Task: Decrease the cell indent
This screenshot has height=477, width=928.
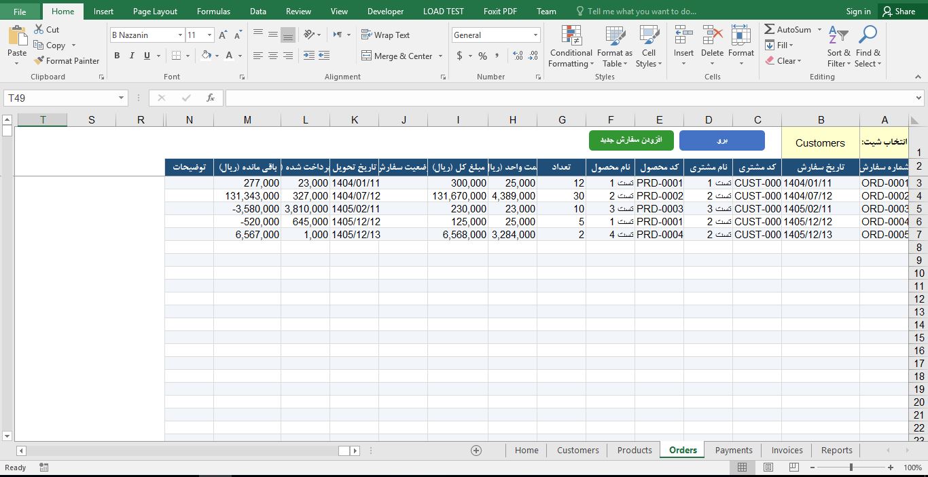Action: [x=308, y=56]
